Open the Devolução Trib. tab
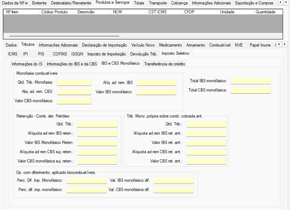Image resolution: width=290 pixels, height=210 pixels. pyautogui.click(x=144, y=54)
